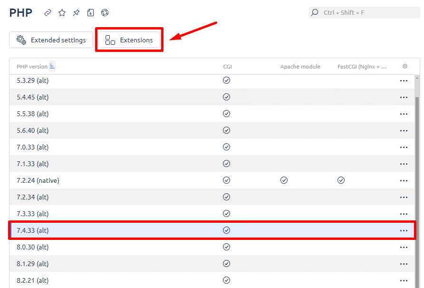Viewport: 424px width, 288px height.
Task: Select the 7.0.33 (alt) version row
Action: (x=212, y=147)
